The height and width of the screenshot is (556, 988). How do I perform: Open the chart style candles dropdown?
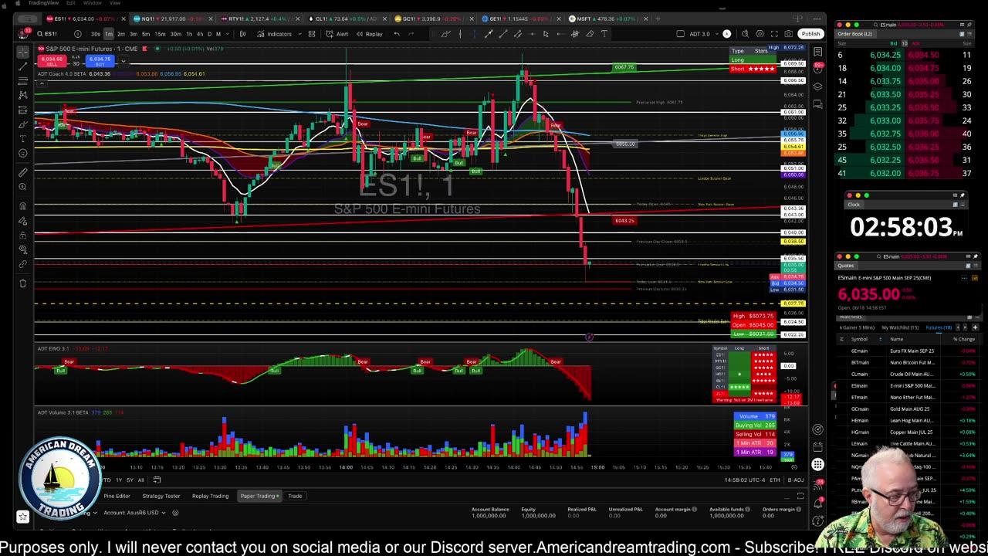pyautogui.click(x=243, y=34)
